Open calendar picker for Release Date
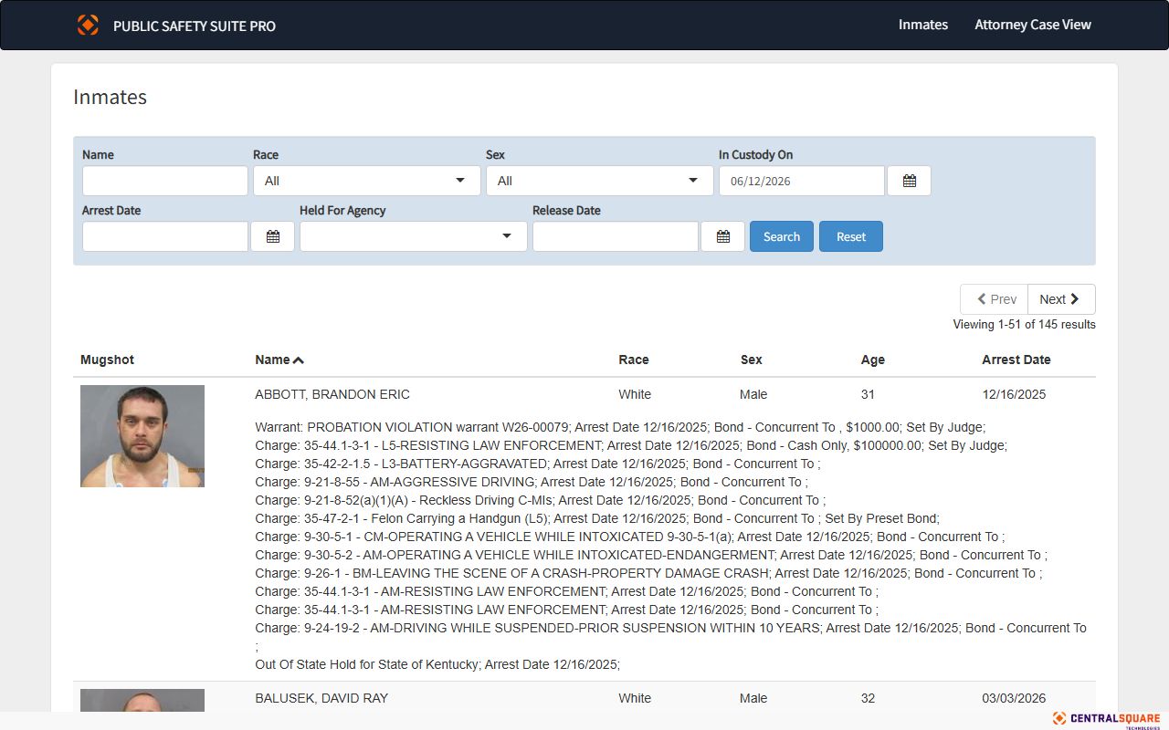Screen dimensions: 1169x730 click(722, 236)
